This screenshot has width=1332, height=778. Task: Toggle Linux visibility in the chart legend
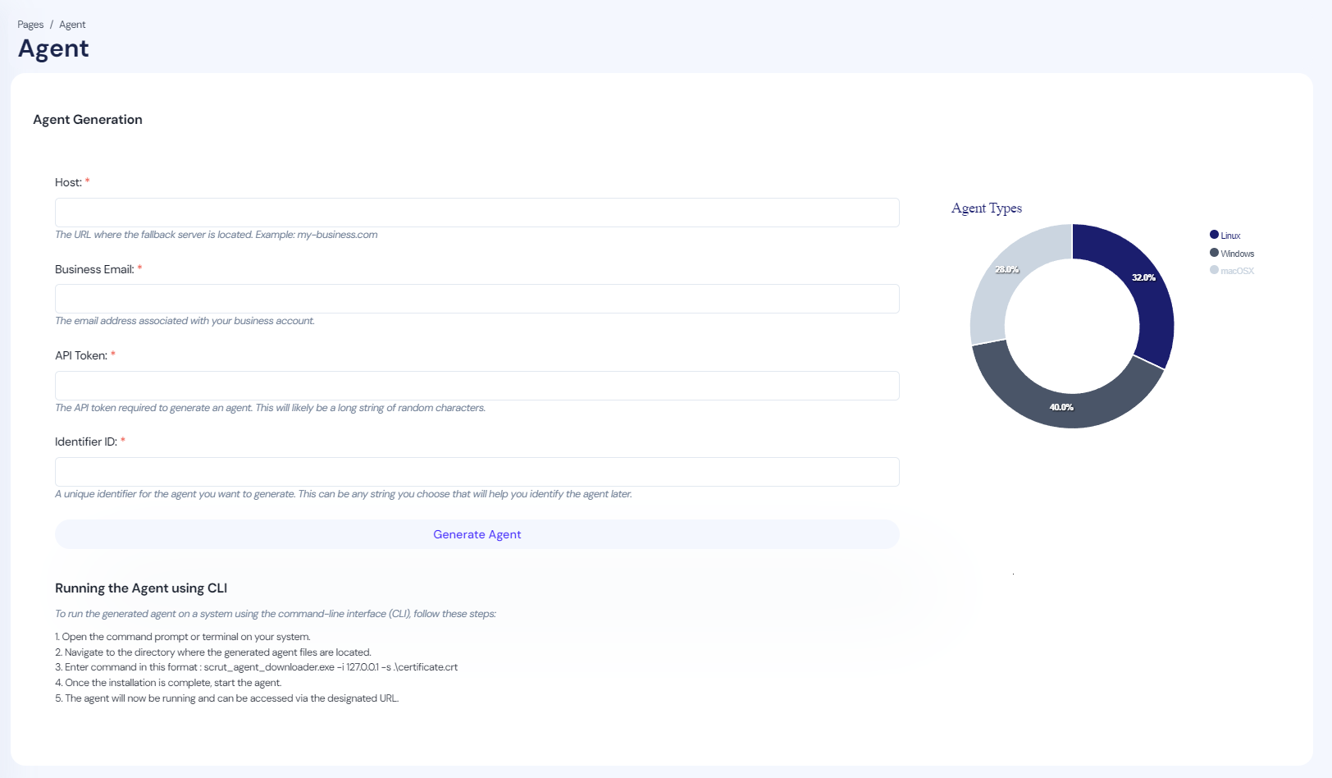tap(1229, 235)
